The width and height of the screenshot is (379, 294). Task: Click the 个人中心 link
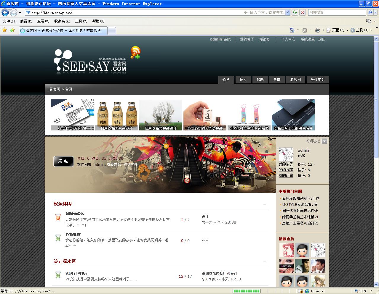click(x=288, y=39)
